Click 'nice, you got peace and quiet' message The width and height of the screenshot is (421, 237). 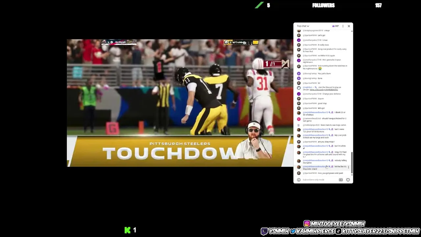click(330, 173)
